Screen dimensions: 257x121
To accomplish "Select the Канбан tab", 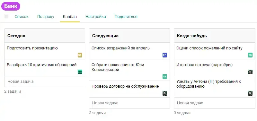I will click(70, 17).
